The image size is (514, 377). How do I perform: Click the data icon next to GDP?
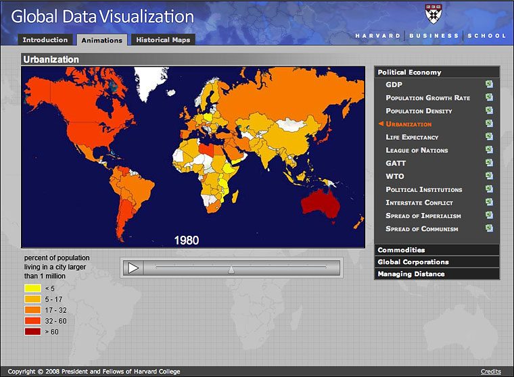pyautogui.click(x=488, y=84)
